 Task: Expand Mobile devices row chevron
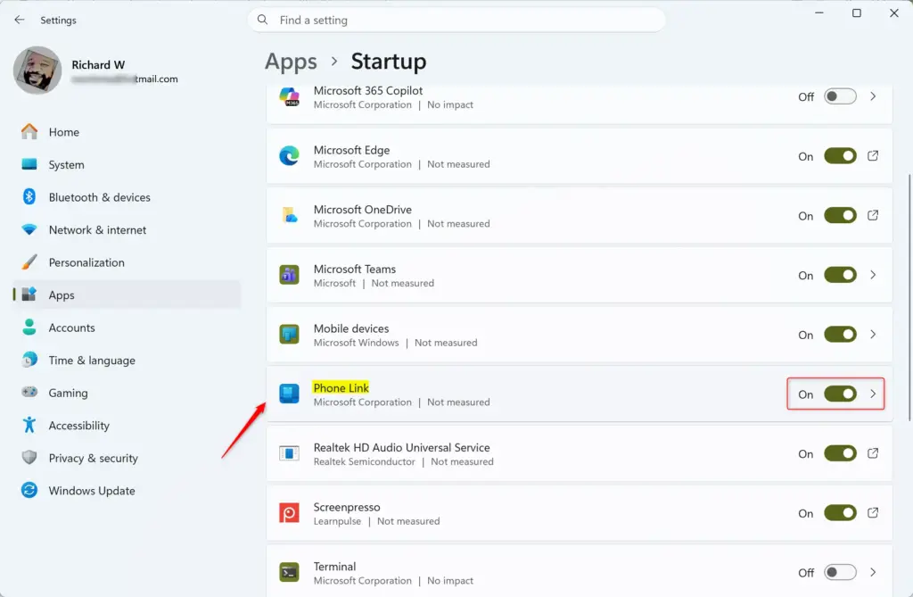873,334
